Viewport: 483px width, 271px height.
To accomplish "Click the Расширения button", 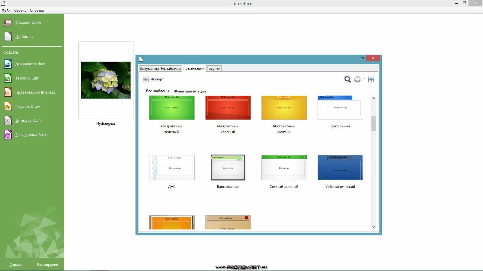I will point(47,265).
